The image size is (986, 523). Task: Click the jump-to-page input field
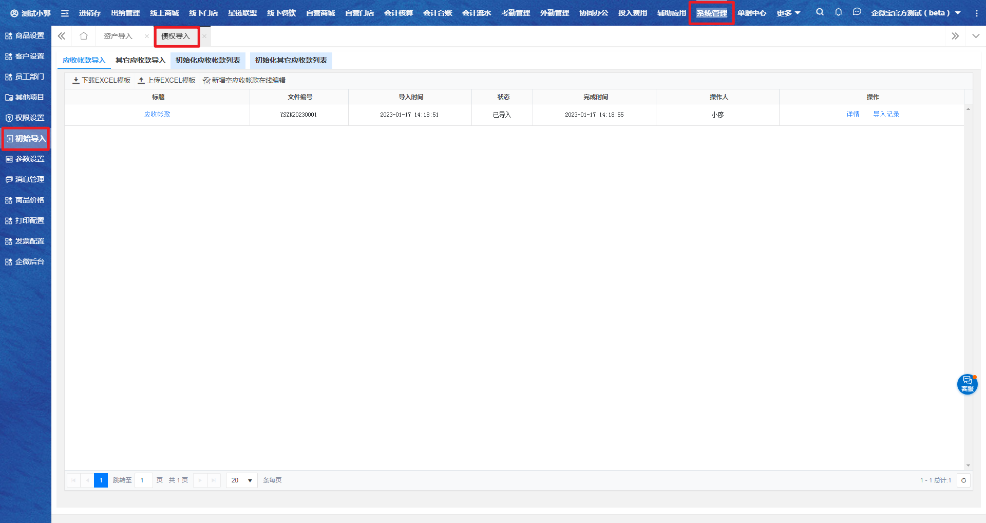click(143, 480)
